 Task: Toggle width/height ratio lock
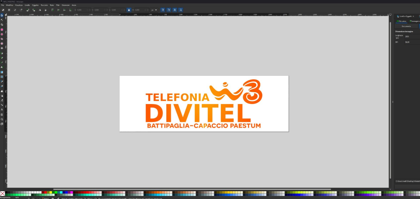click(129, 10)
